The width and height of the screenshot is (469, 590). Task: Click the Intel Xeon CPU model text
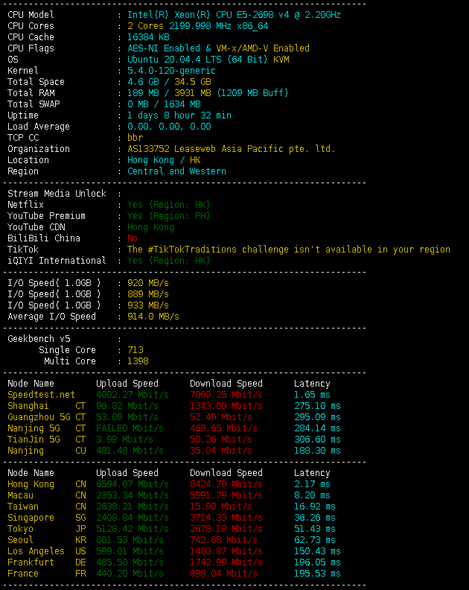pos(234,15)
